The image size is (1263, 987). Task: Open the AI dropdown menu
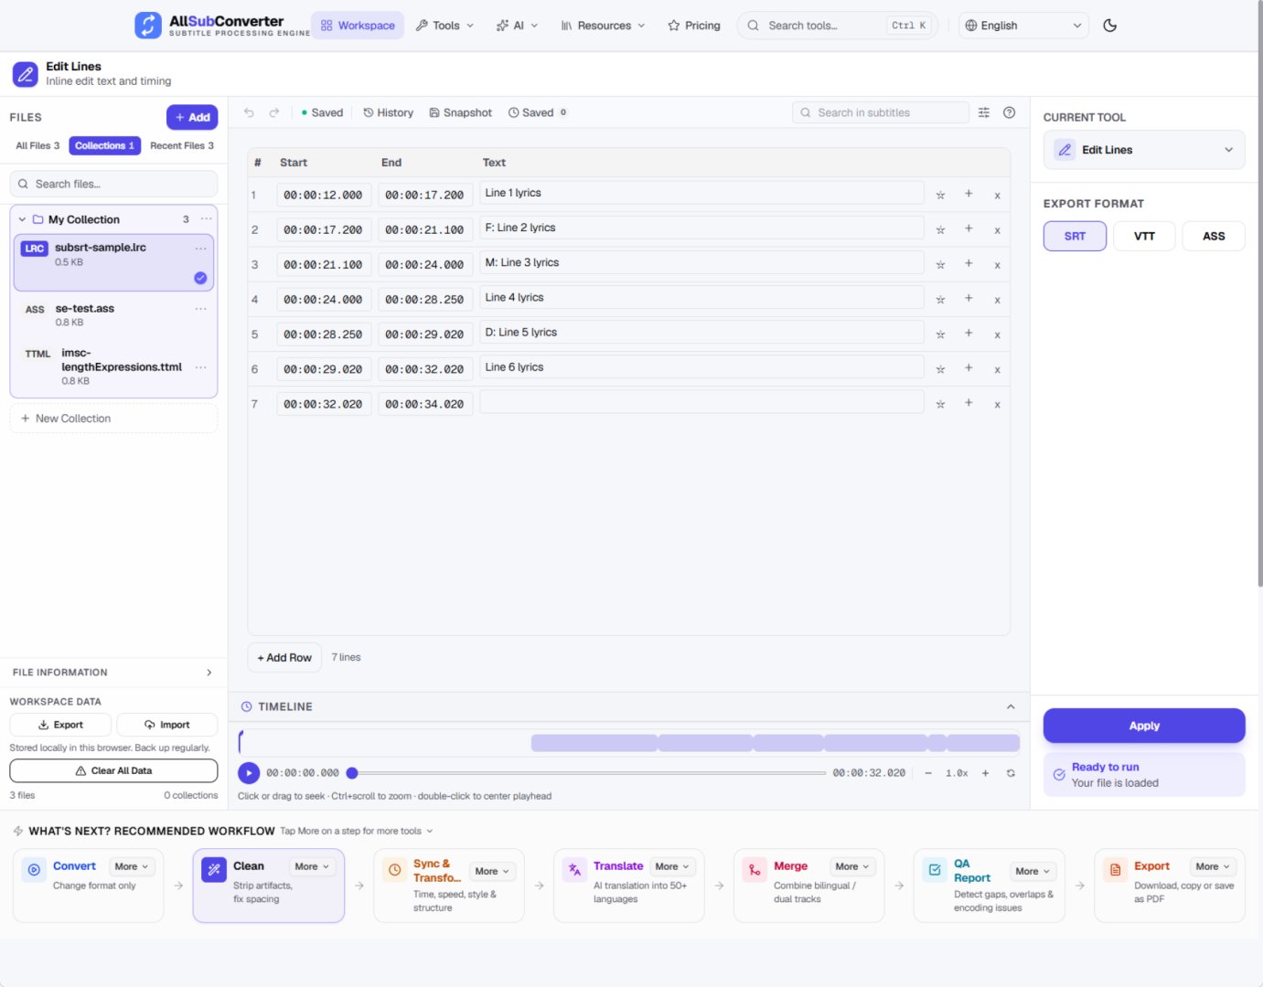point(517,26)
